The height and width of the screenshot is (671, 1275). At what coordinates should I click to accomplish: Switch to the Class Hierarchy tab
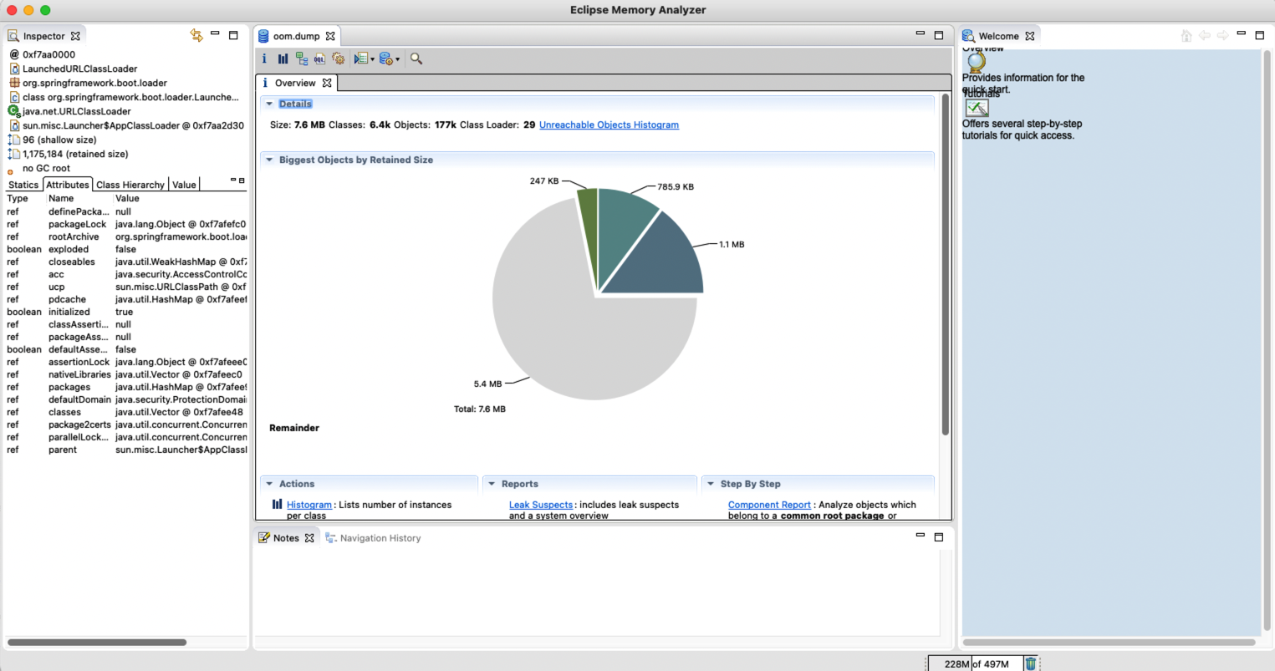tap(130, 185)
